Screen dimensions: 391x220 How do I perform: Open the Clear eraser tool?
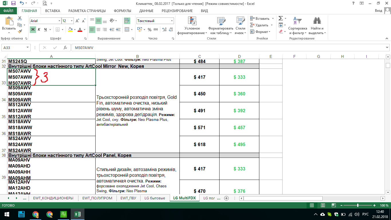coord(281,32)
